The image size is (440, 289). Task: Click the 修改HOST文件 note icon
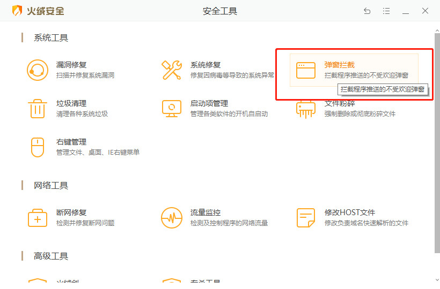[306, 218]
